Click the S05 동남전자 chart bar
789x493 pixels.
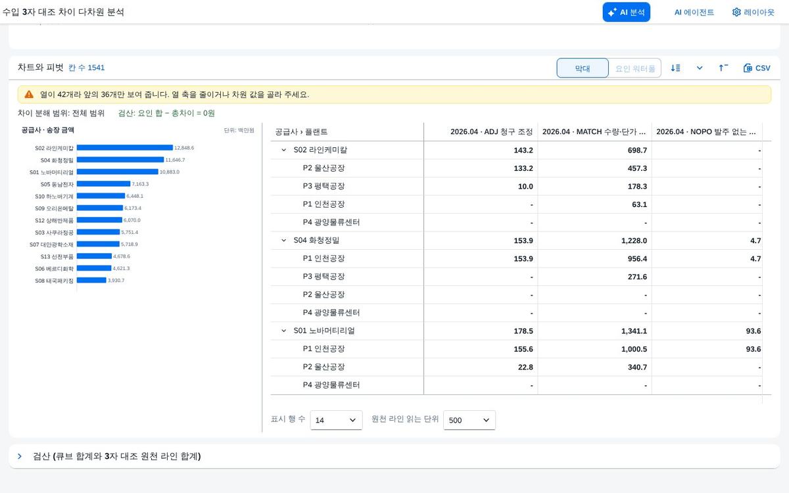[104, 184]
